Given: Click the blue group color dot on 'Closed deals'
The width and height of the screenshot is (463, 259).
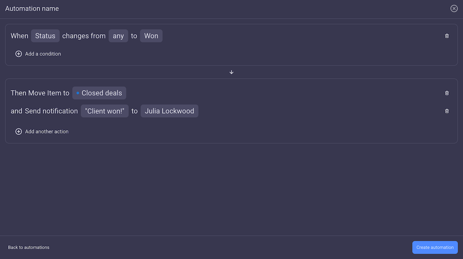Looking at the screenshot, I should 77,93.
